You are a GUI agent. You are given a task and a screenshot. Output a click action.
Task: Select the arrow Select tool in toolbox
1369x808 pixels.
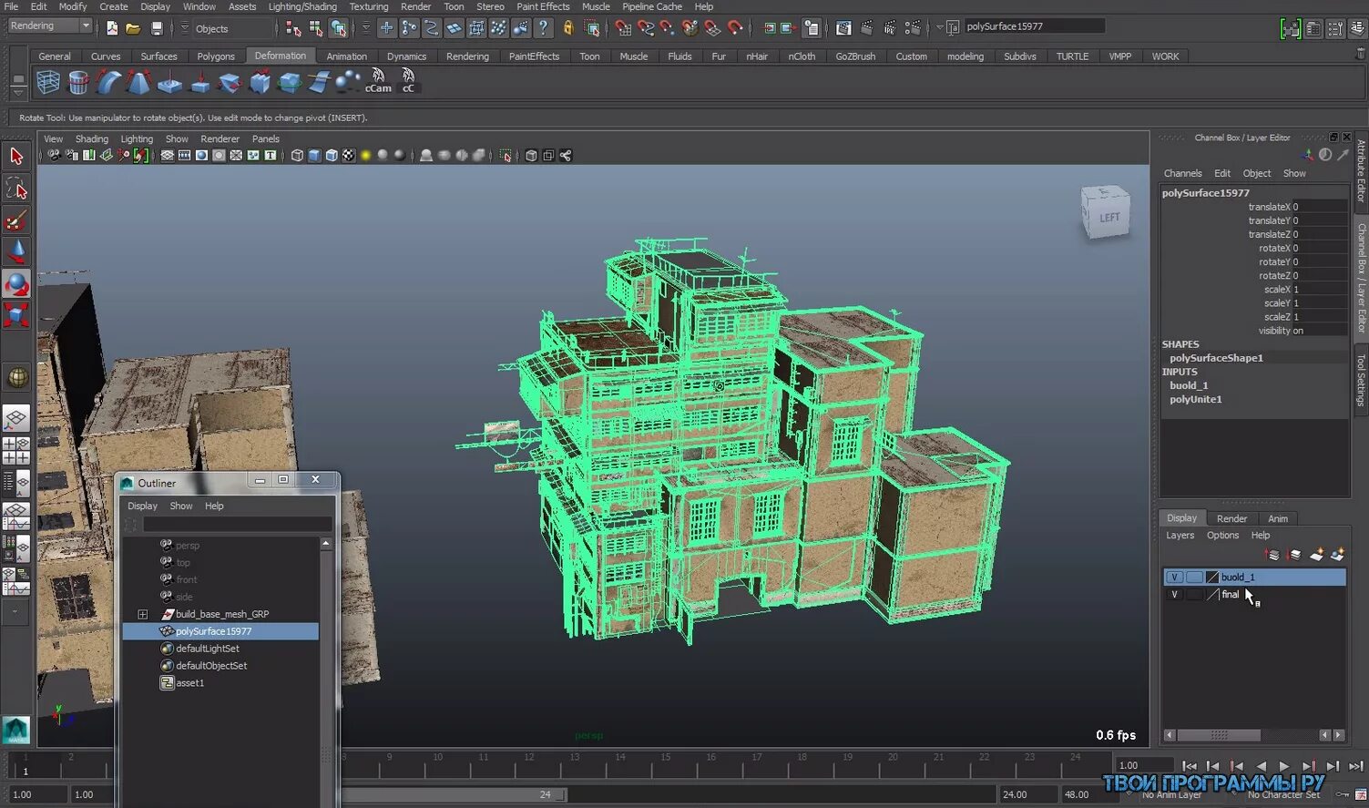16,157
